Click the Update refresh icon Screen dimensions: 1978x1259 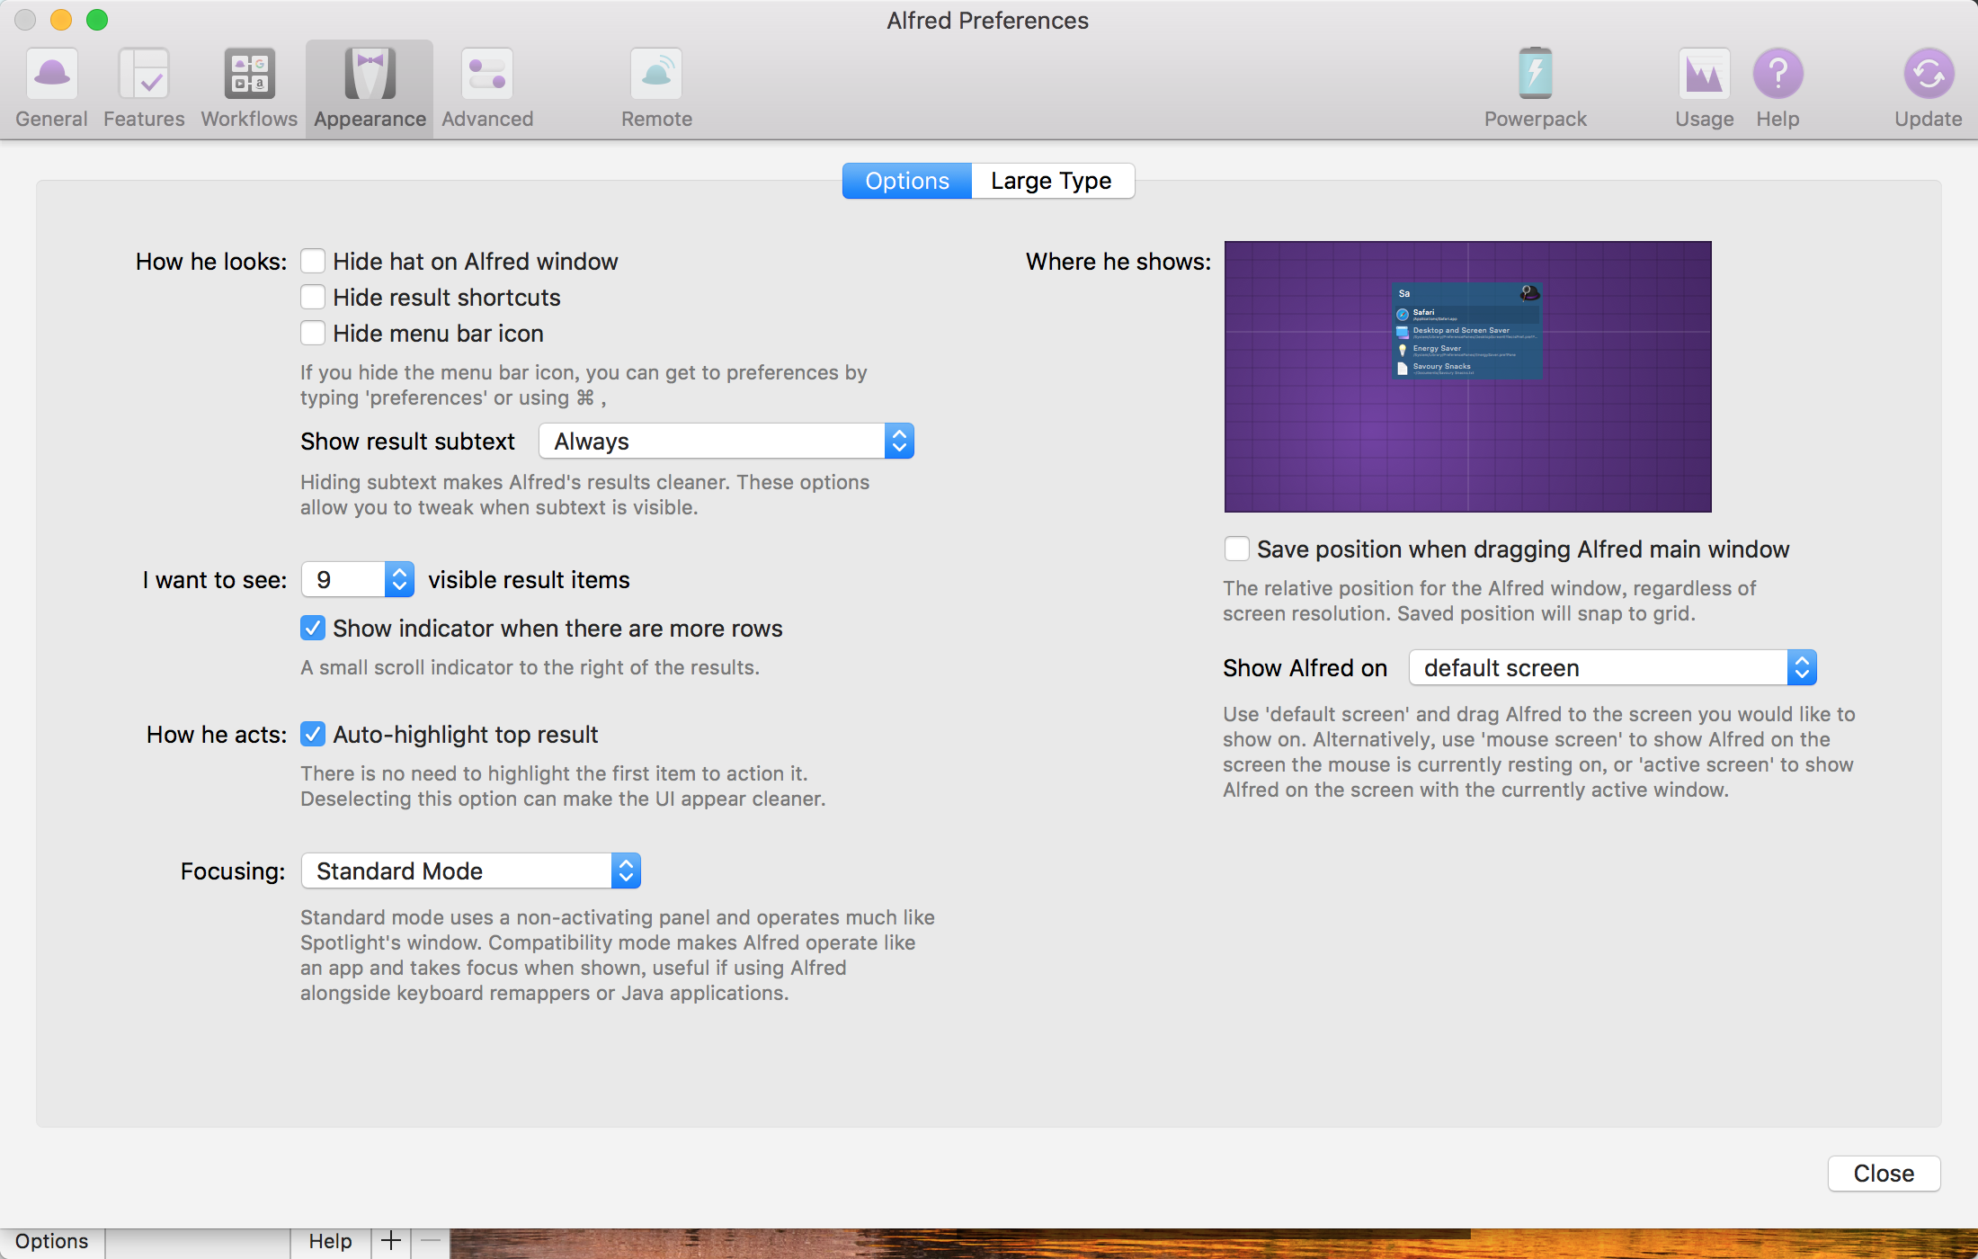coord(1928,75)
